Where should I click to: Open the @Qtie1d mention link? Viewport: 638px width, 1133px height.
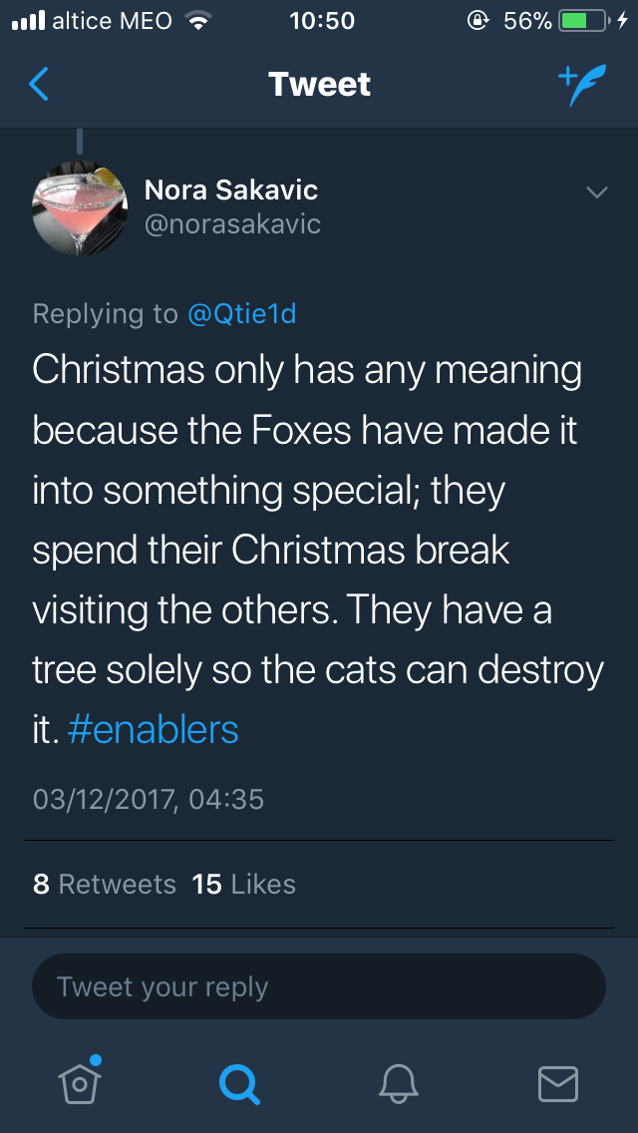pos(242,313)
